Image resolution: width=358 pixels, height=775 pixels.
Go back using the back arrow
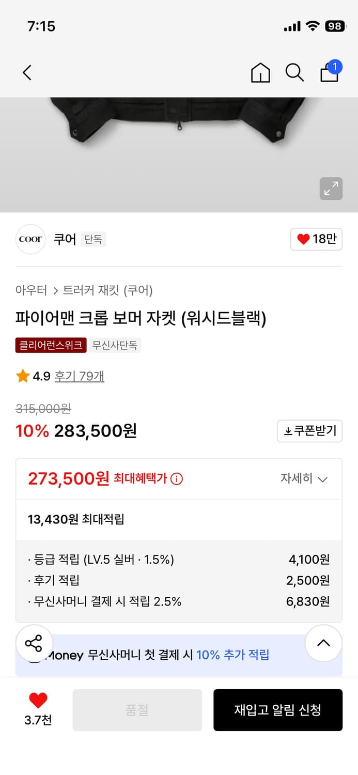27,72
